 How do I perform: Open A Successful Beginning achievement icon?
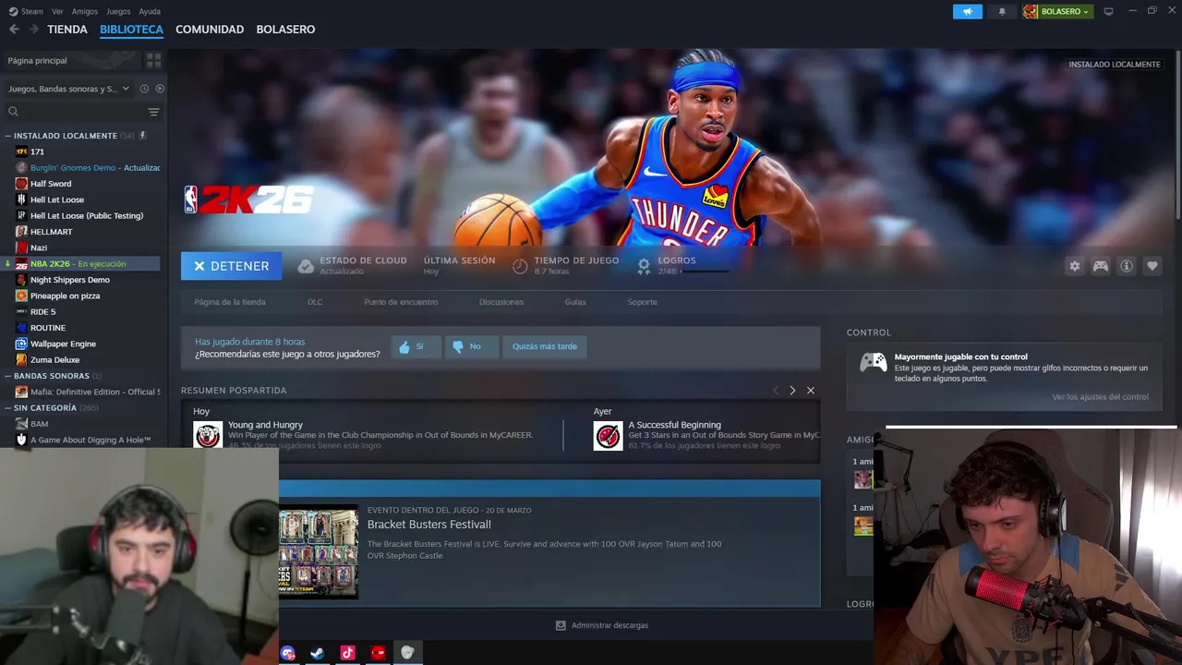[609, 435]
